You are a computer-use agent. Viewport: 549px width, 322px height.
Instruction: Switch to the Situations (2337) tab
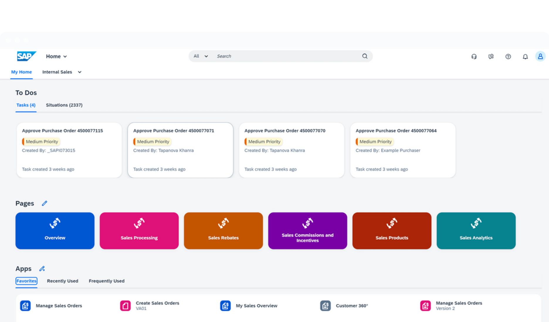tap(64, 105)
